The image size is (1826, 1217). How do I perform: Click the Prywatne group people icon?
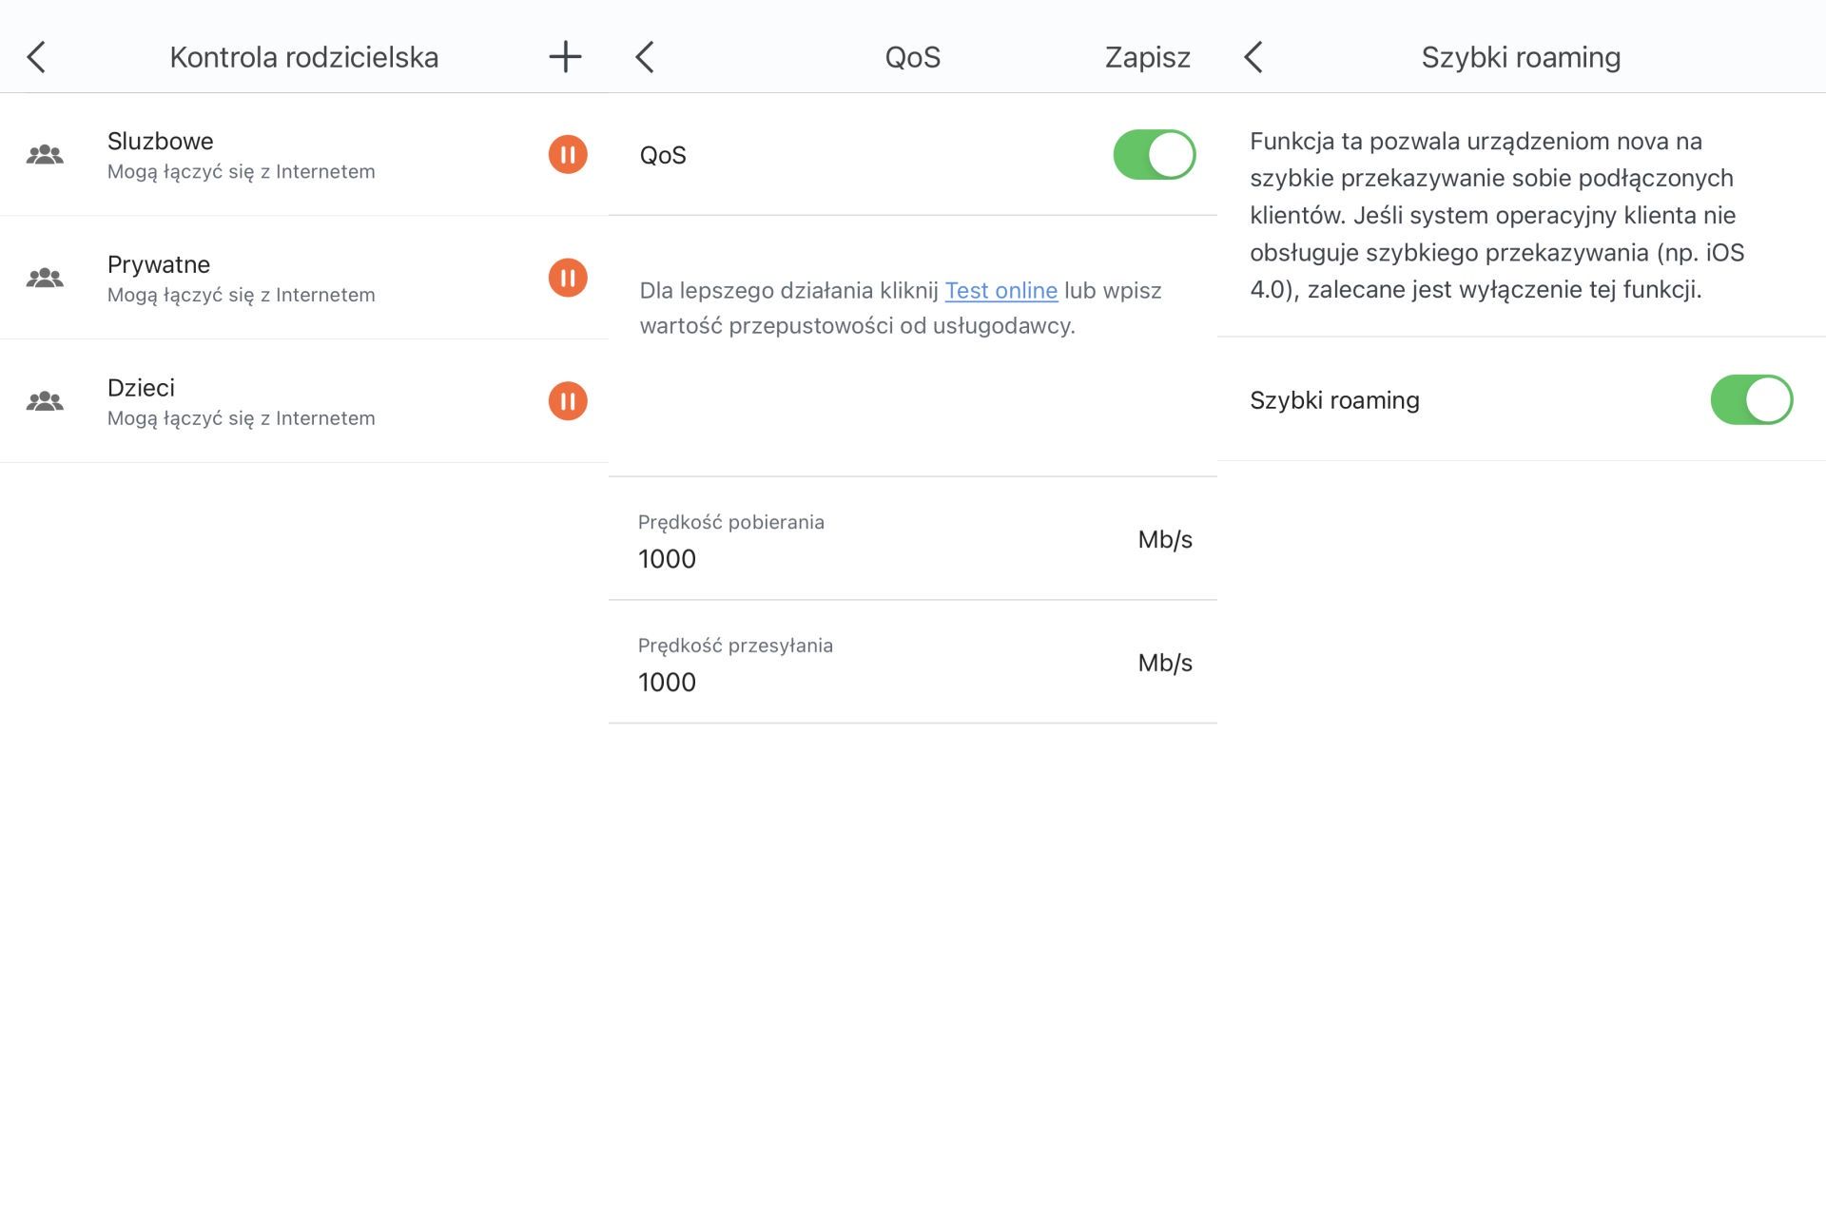point(45,278)
